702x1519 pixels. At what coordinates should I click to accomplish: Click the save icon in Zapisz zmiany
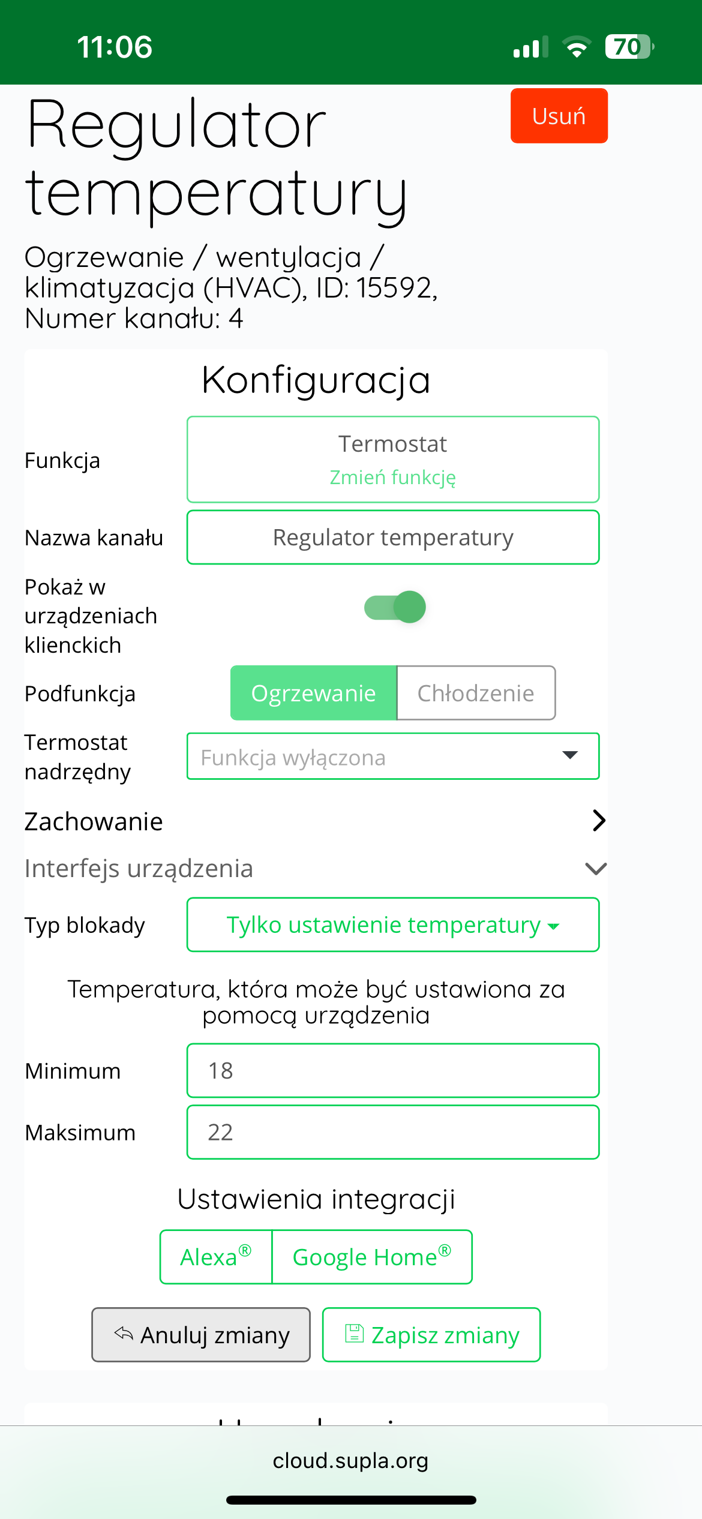point(355,1333)
